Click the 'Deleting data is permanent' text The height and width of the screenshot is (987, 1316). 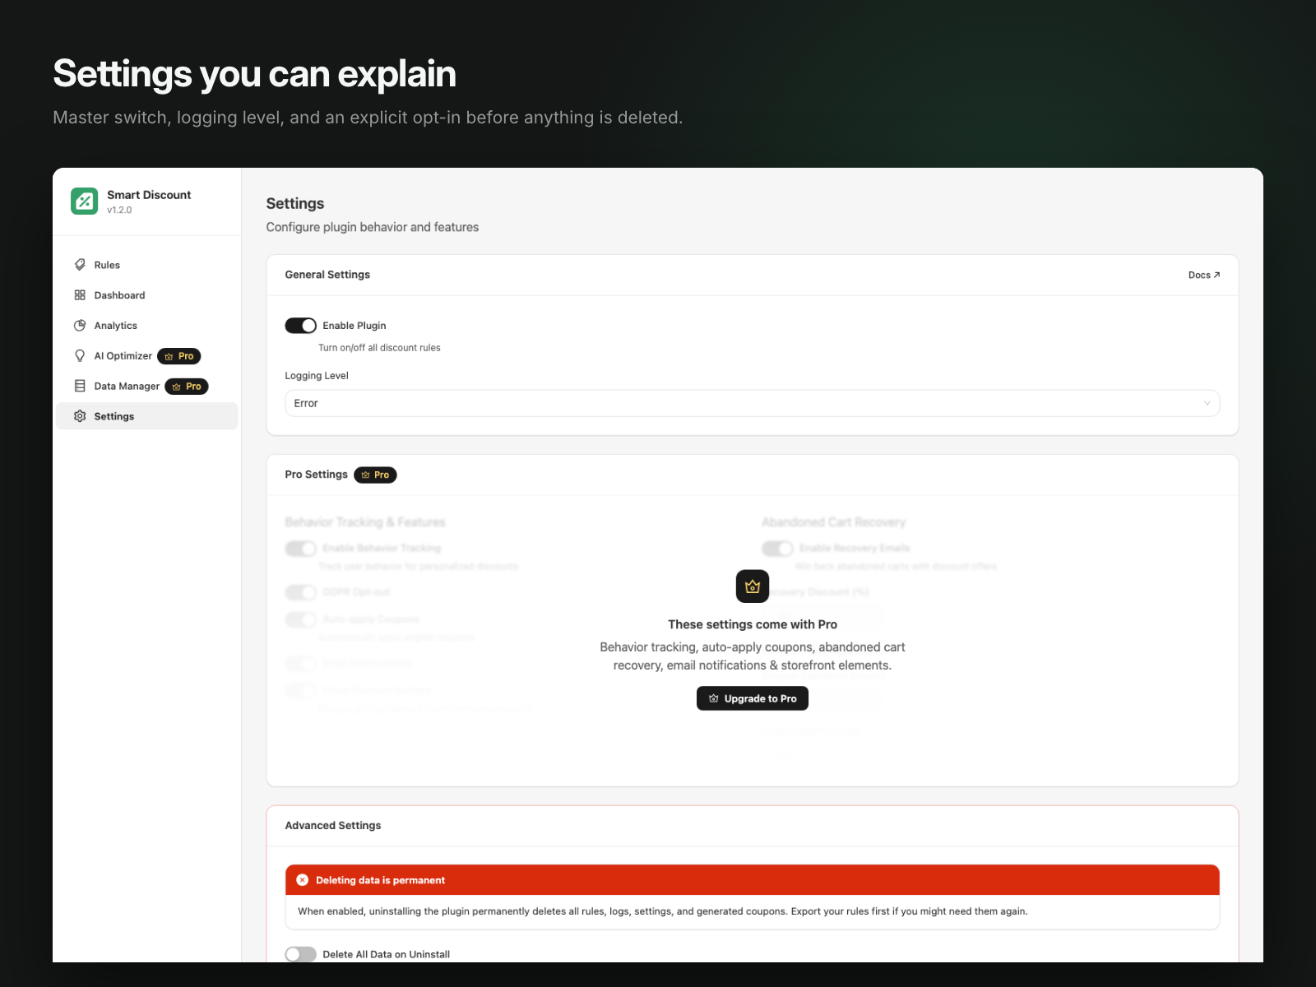[380, 880]
